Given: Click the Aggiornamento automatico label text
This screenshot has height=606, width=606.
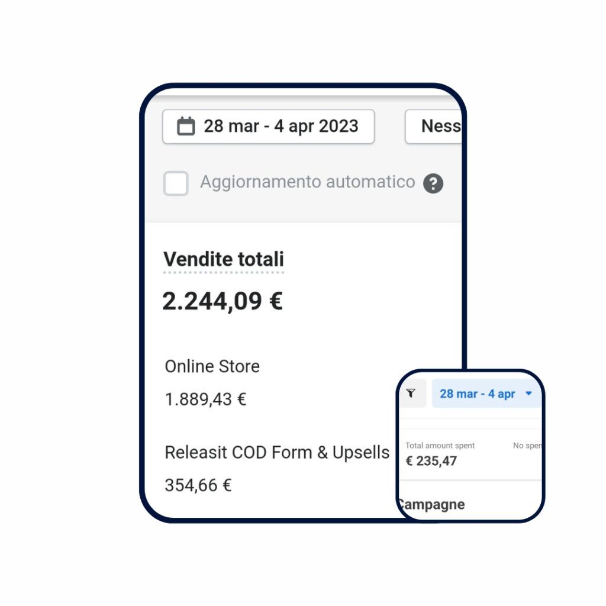Looking at the screenshot, I should click(x=307, y=182).
